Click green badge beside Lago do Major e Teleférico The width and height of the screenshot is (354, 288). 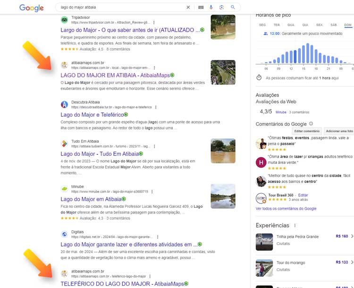(126, 115)
